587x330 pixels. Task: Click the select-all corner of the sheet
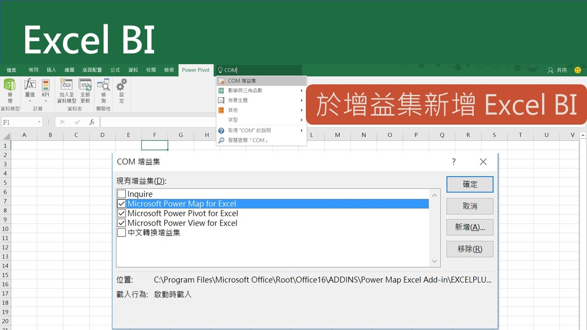coord(5,135)
